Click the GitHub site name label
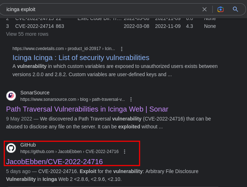 (28, 145)
